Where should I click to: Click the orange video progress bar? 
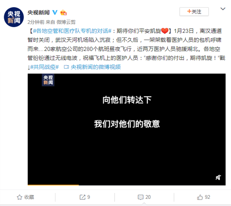[53, 185]
